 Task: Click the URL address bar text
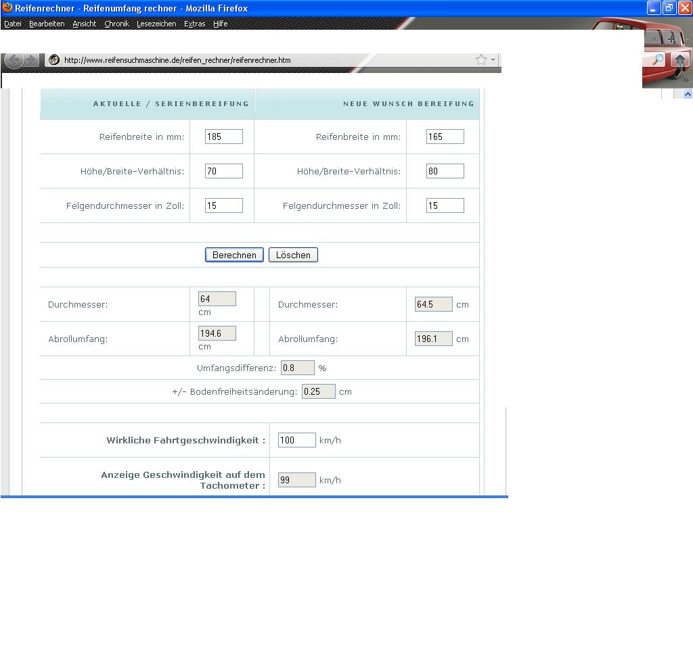177,60
